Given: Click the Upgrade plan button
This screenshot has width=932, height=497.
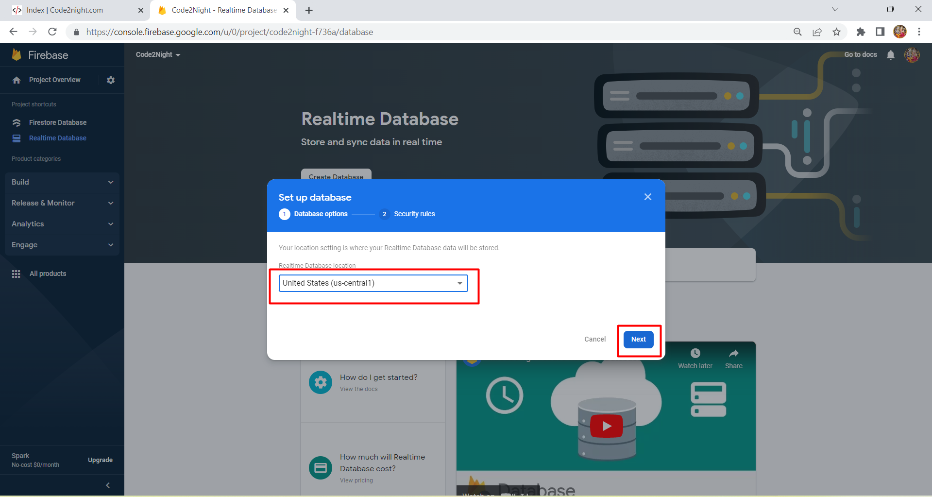Looking at the screenshot, I should pyautogui.click(x=100, y=460).
